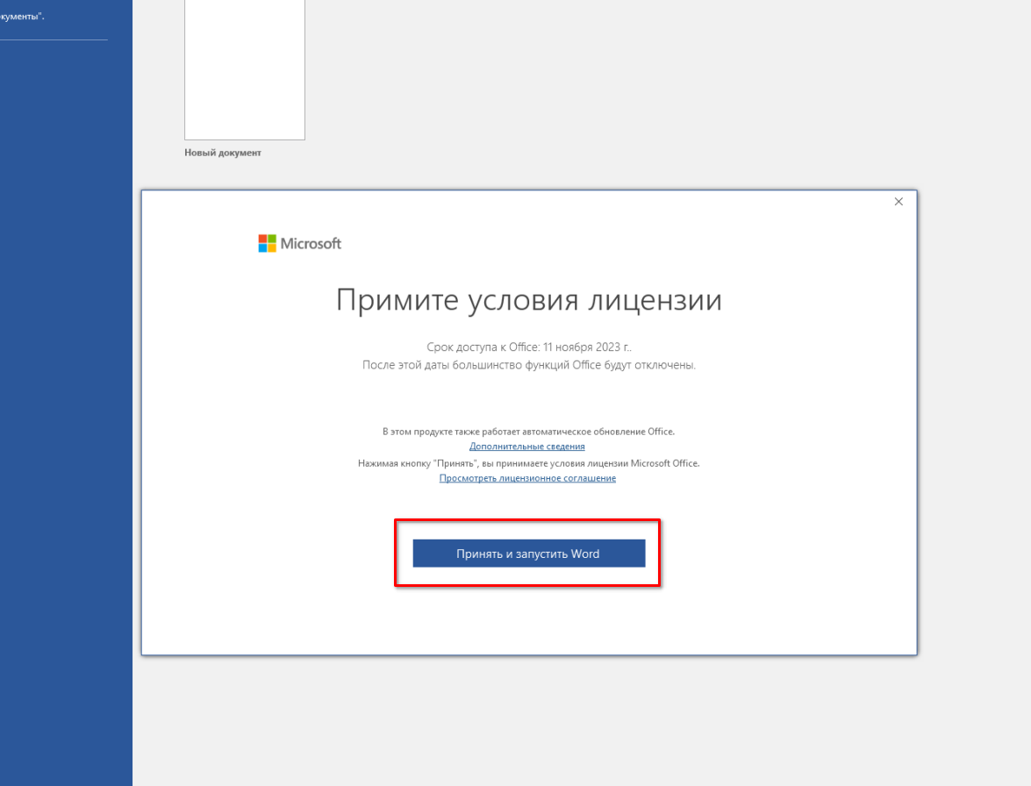Click the "Новый документ" caption

pos(223,153)
